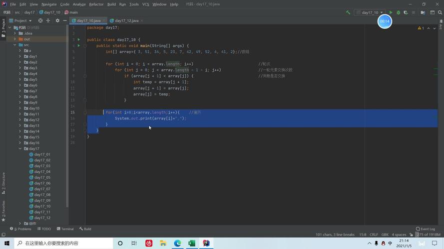The width and height of the screenshot is (444, 249).
Task: Open Search Everywhere magnifier icon
Action: point(439,12)
